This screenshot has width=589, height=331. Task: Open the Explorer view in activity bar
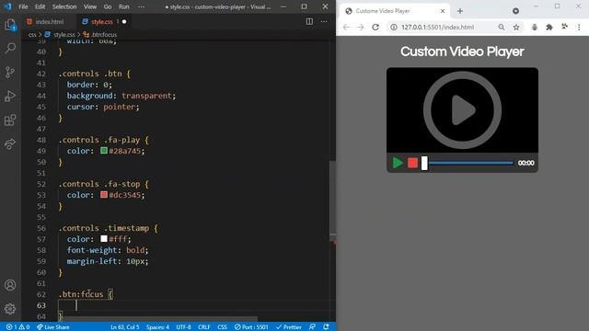[10, 25]
